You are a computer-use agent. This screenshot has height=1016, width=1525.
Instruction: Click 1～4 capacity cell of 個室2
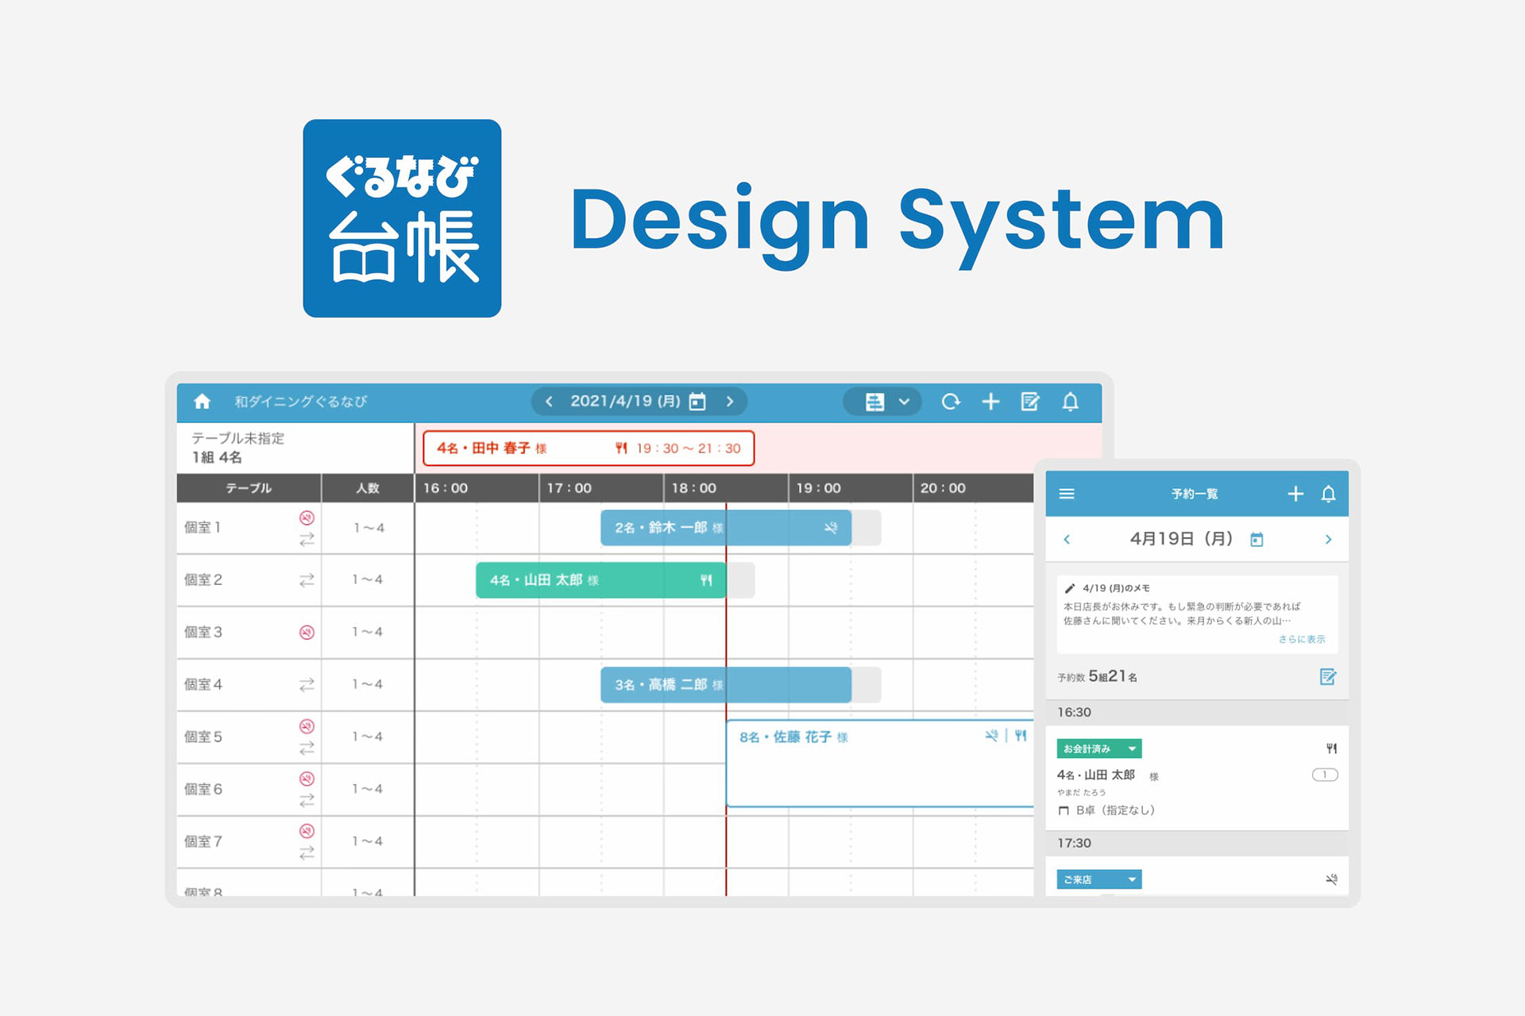coord(368,580)
